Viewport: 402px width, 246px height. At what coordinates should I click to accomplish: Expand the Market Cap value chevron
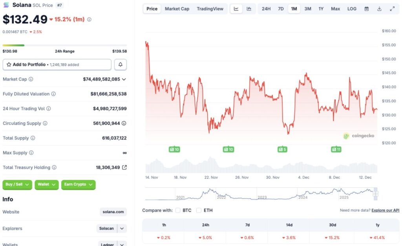(x=124, y=79)
